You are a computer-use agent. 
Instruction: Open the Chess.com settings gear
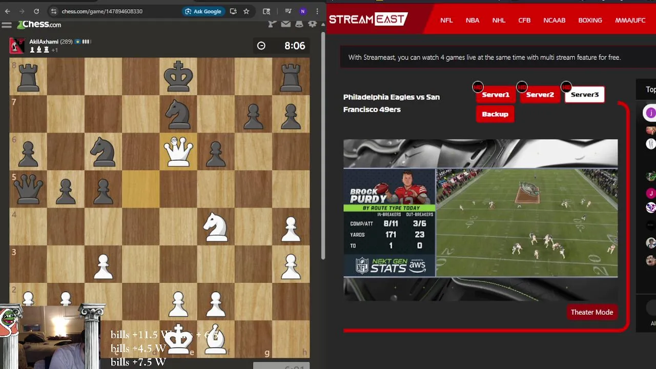pyautogui.click(x=313, y=24)
